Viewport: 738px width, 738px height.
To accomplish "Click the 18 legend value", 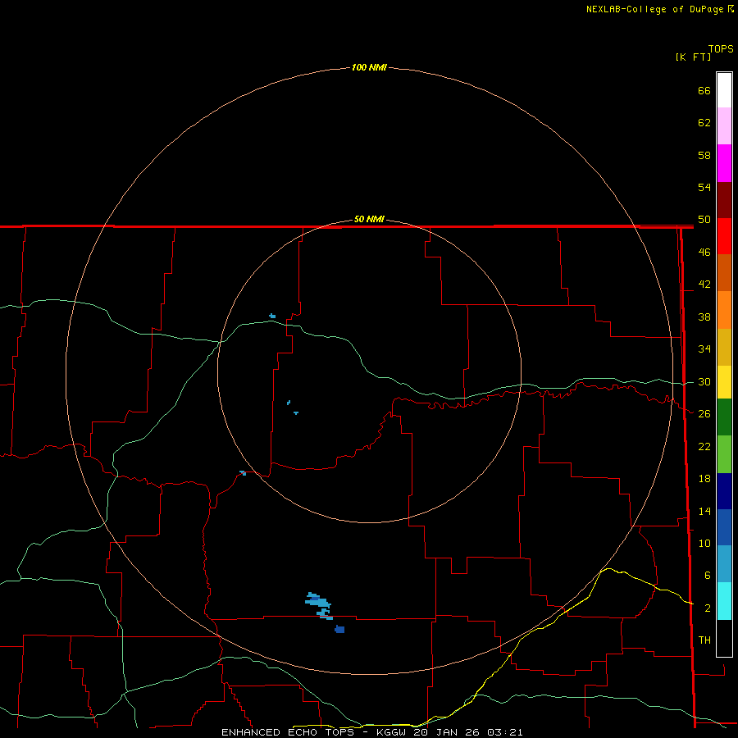I will click(704, 479).
